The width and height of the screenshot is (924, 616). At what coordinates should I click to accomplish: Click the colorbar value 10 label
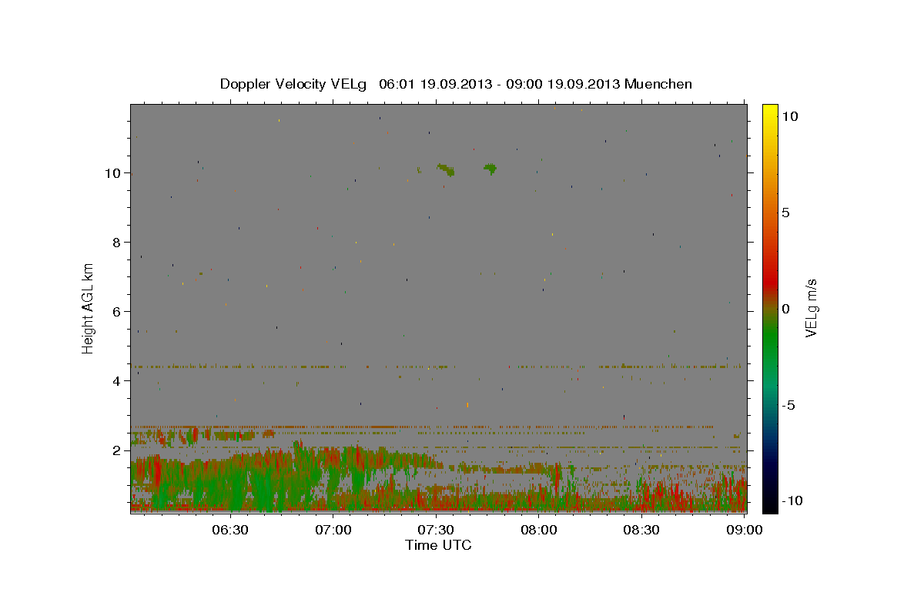pos(790,115)
